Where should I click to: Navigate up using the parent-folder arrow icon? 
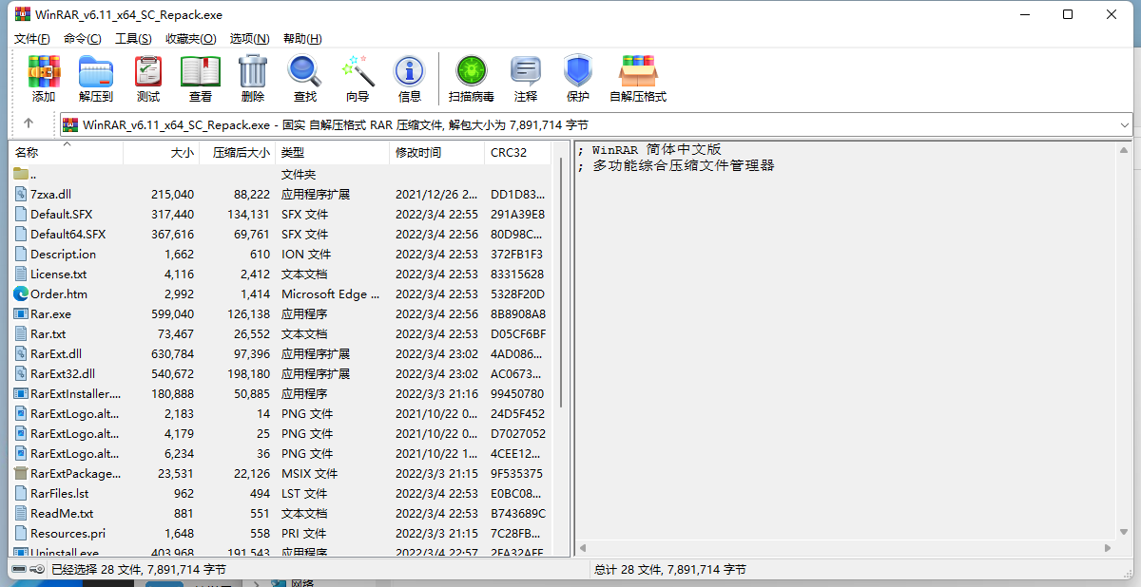(29, 123)
